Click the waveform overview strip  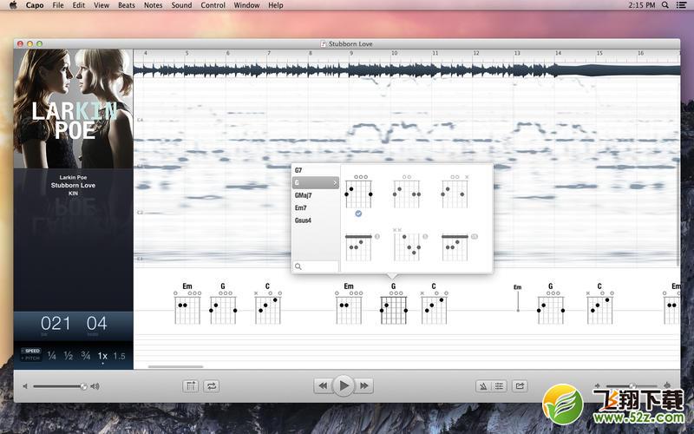pos(407,70)
